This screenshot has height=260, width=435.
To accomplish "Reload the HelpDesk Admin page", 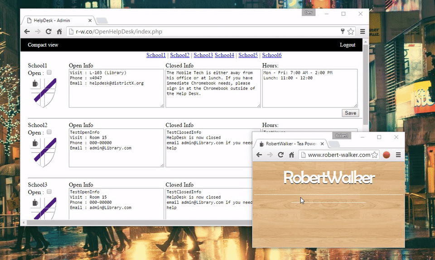I will coord(48,32).
